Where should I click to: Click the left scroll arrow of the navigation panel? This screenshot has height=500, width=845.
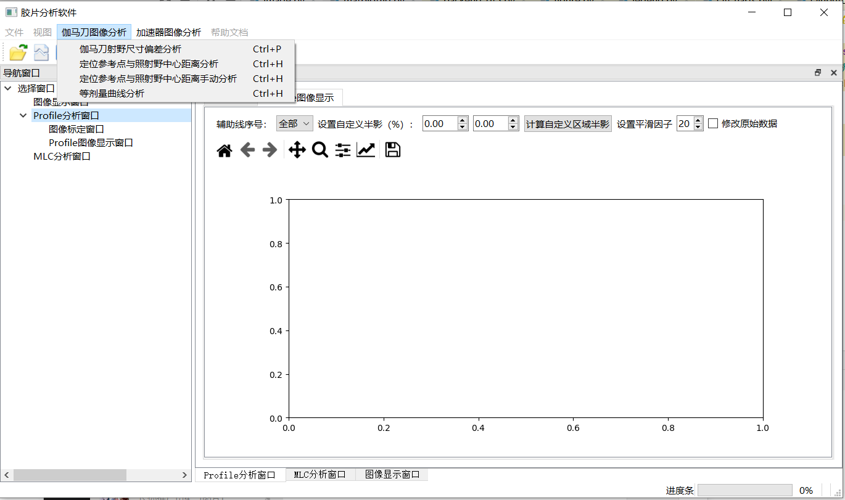[6, 475]
